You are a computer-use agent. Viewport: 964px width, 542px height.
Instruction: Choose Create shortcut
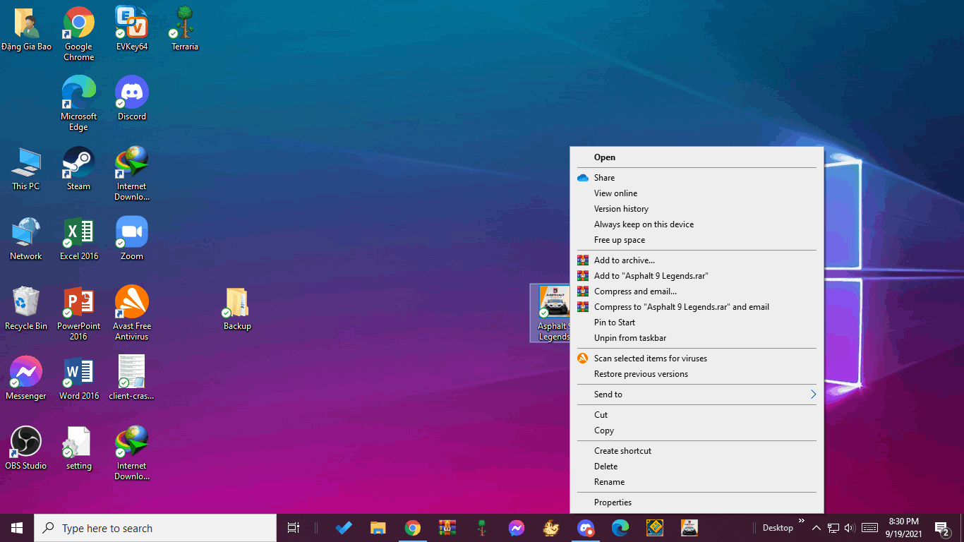[x=697, y=451]
